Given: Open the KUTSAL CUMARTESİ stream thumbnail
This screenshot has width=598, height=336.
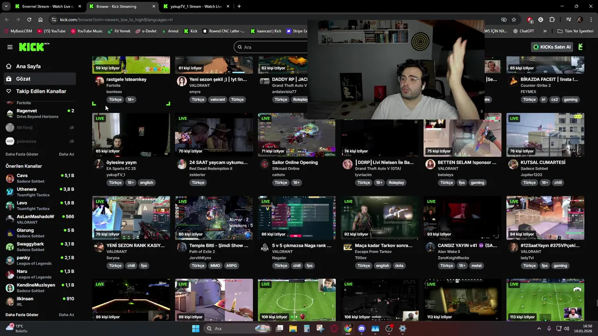Looking at the screenshot, I should pos(545,134).
